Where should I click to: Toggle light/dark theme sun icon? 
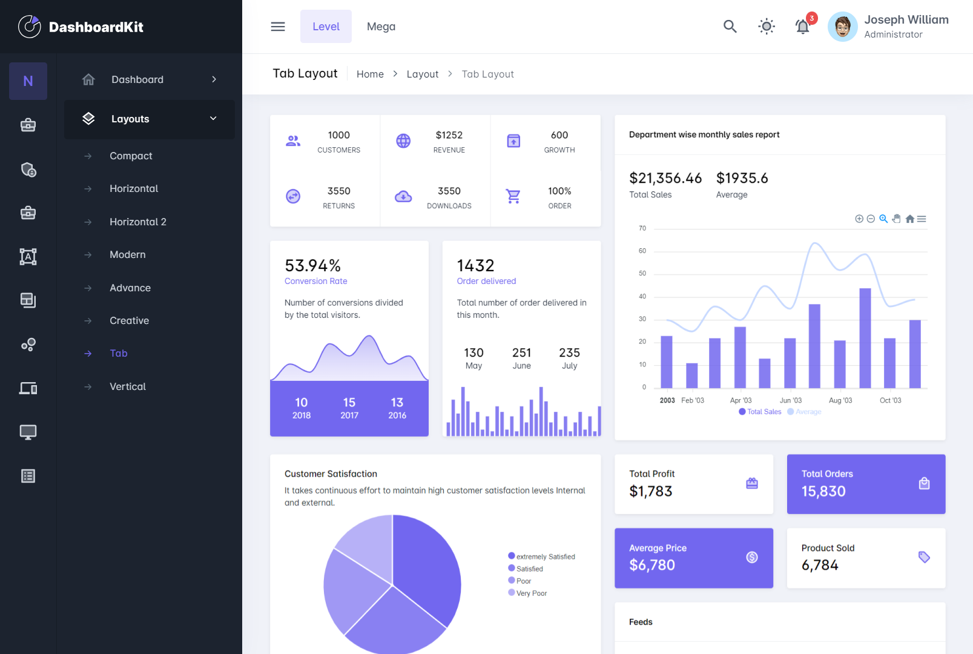[x=767, y=27]
